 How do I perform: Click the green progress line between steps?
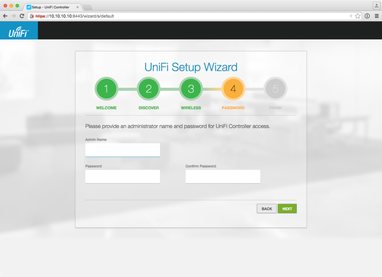coord(127,88)
